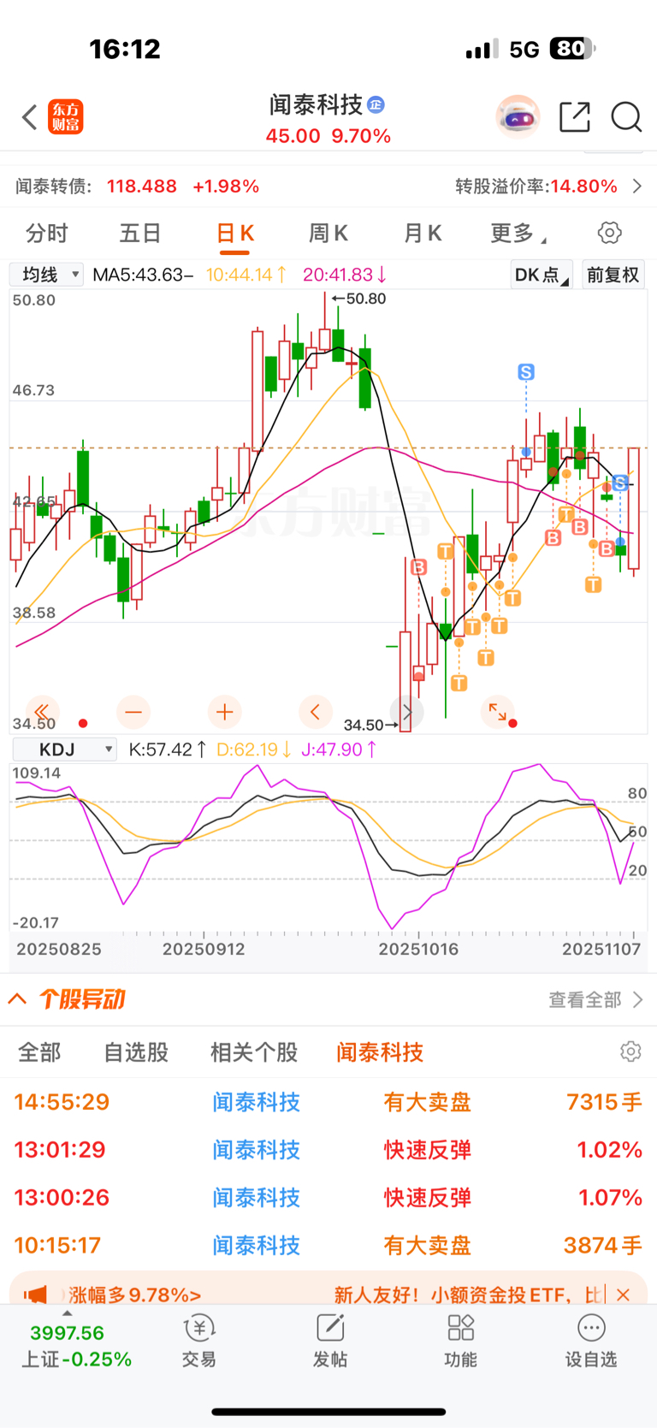The height and width of the screenshot is (1428, 657).
Task: Tap K:57.42 KDJ value
Action: [x=168, y=750]
